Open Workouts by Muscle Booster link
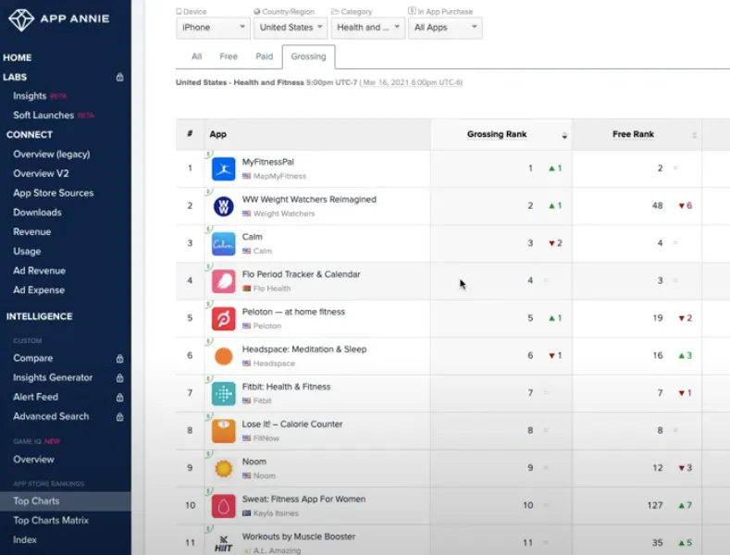The height and width of the screenshot is (555, 730). point(299,536)
